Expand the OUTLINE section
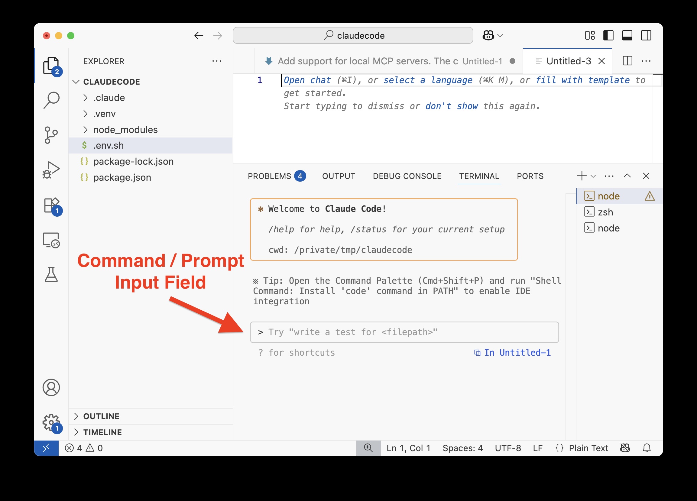The image size is (697, 501). (x=151, y=416)
